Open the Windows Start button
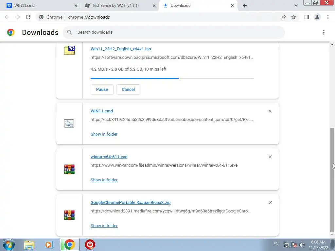The height and width of the screenshot is (251, 335). click(9, 244)
